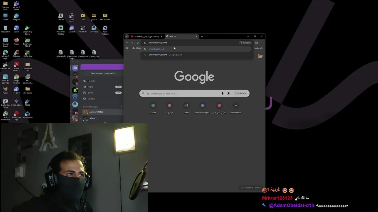378x212 pixels.
Task: Open the Iriun Webcam desktop icon
Action: tap(105, 30)
